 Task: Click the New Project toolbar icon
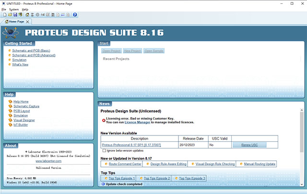[5, 15]
